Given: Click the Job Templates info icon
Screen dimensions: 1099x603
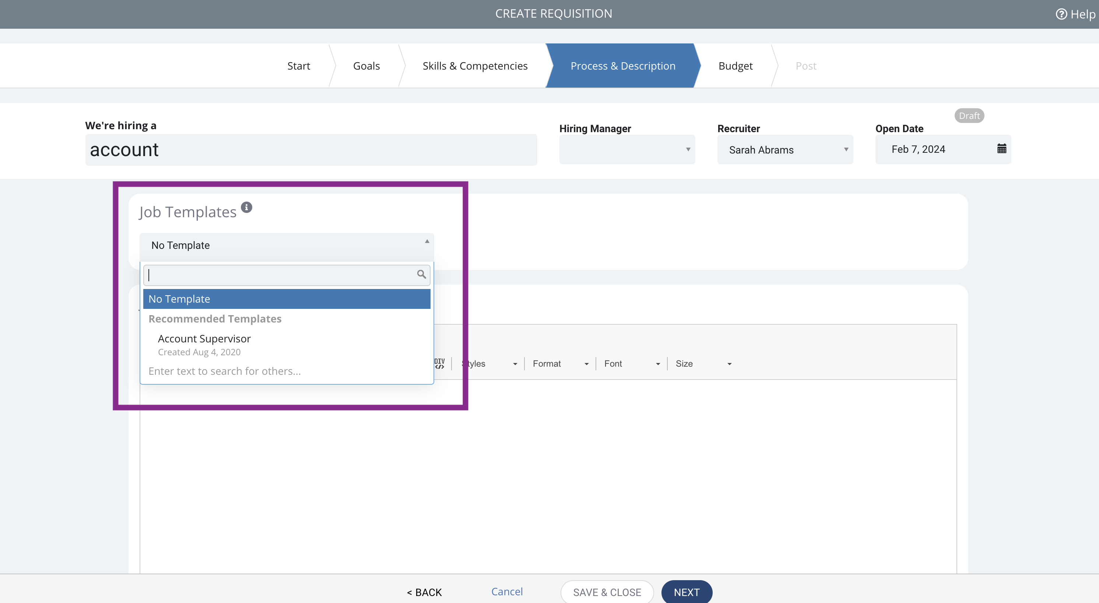Looking at the screenshot, I should [247, 207].
